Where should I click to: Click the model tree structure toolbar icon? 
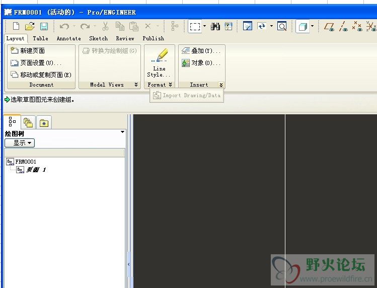(175, 26)
